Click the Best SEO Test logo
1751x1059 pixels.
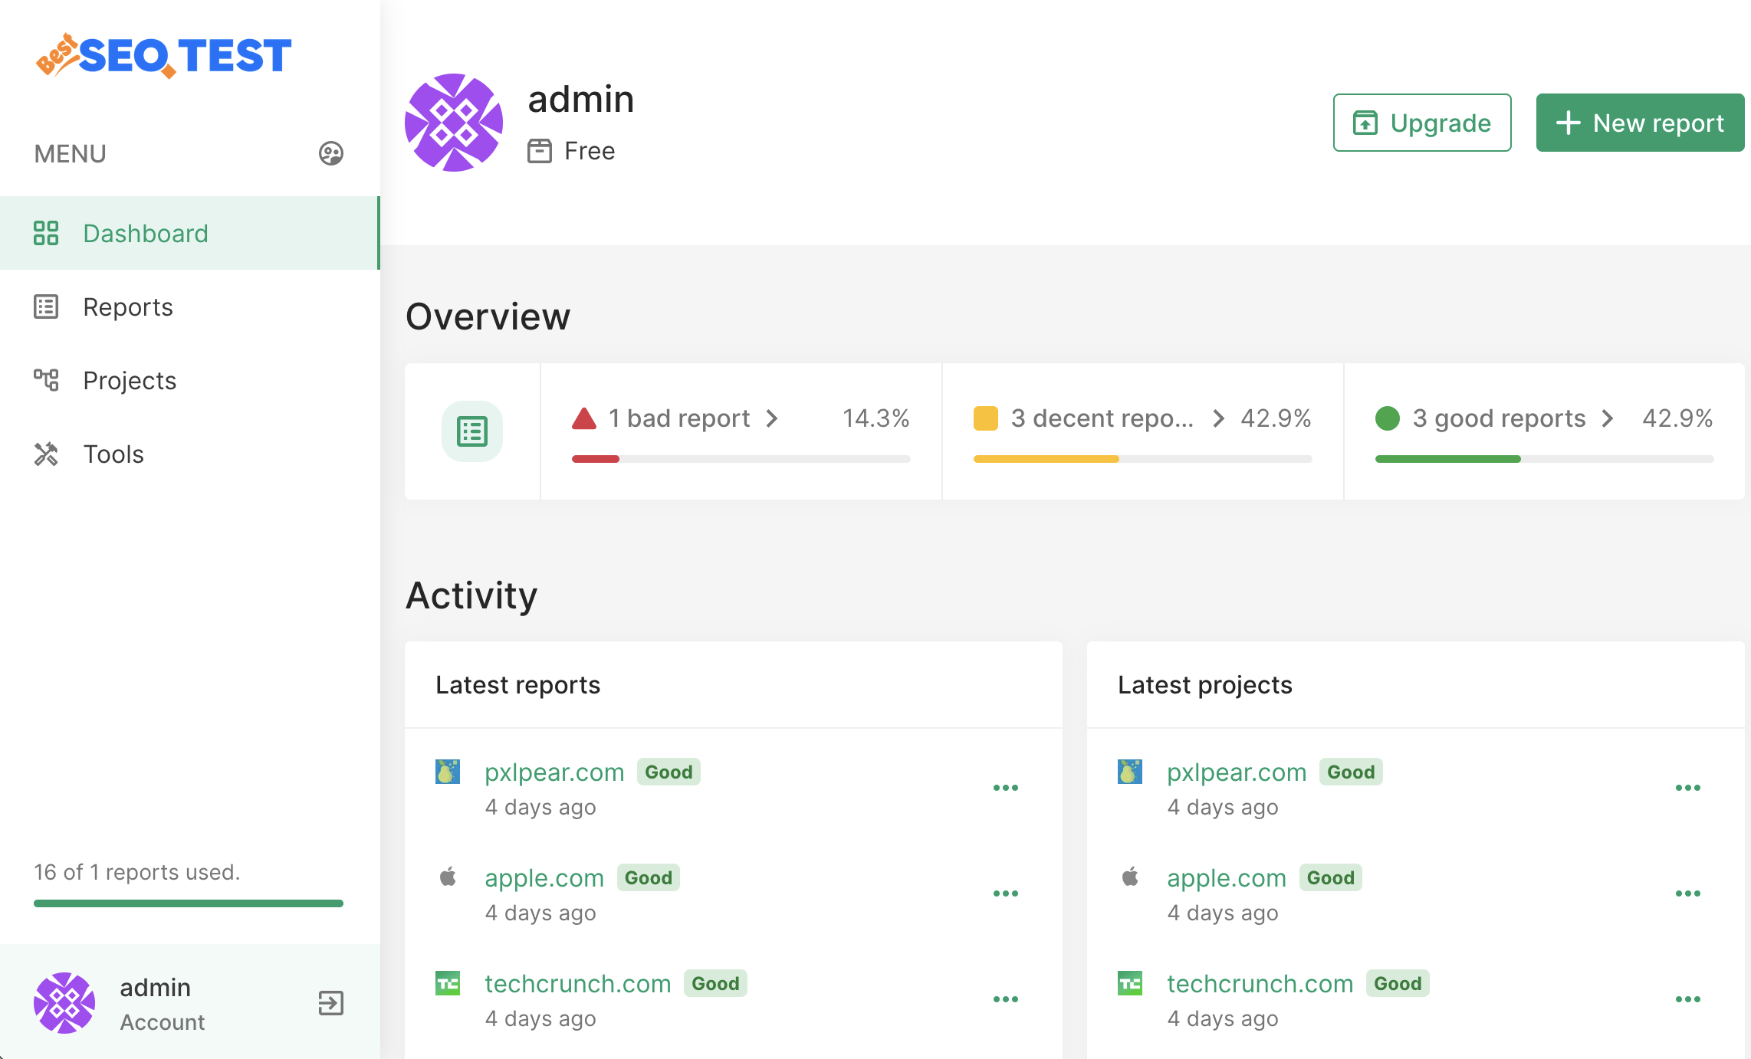[x=163, y=56]
